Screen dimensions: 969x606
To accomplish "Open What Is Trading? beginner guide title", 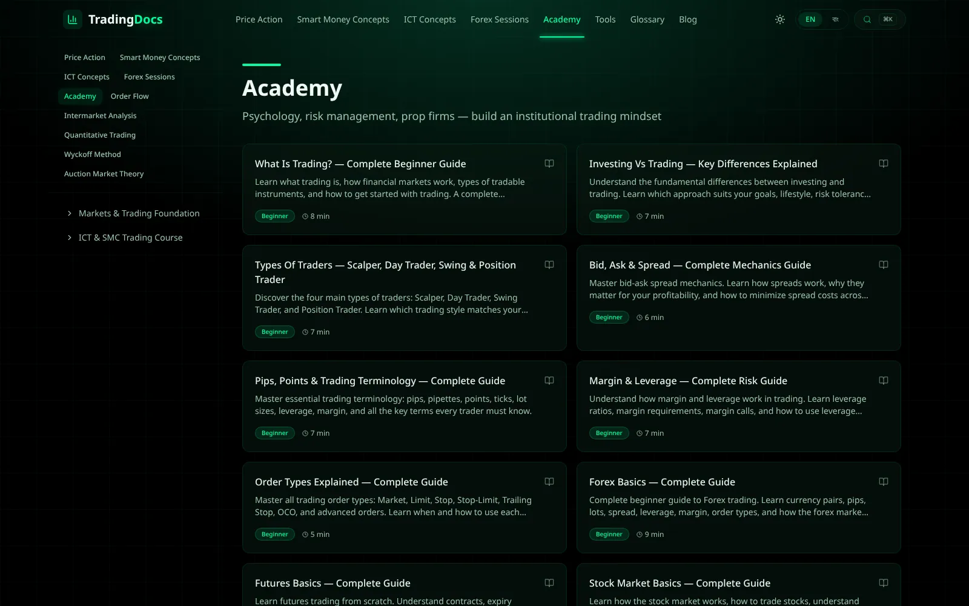I will 360,164.
